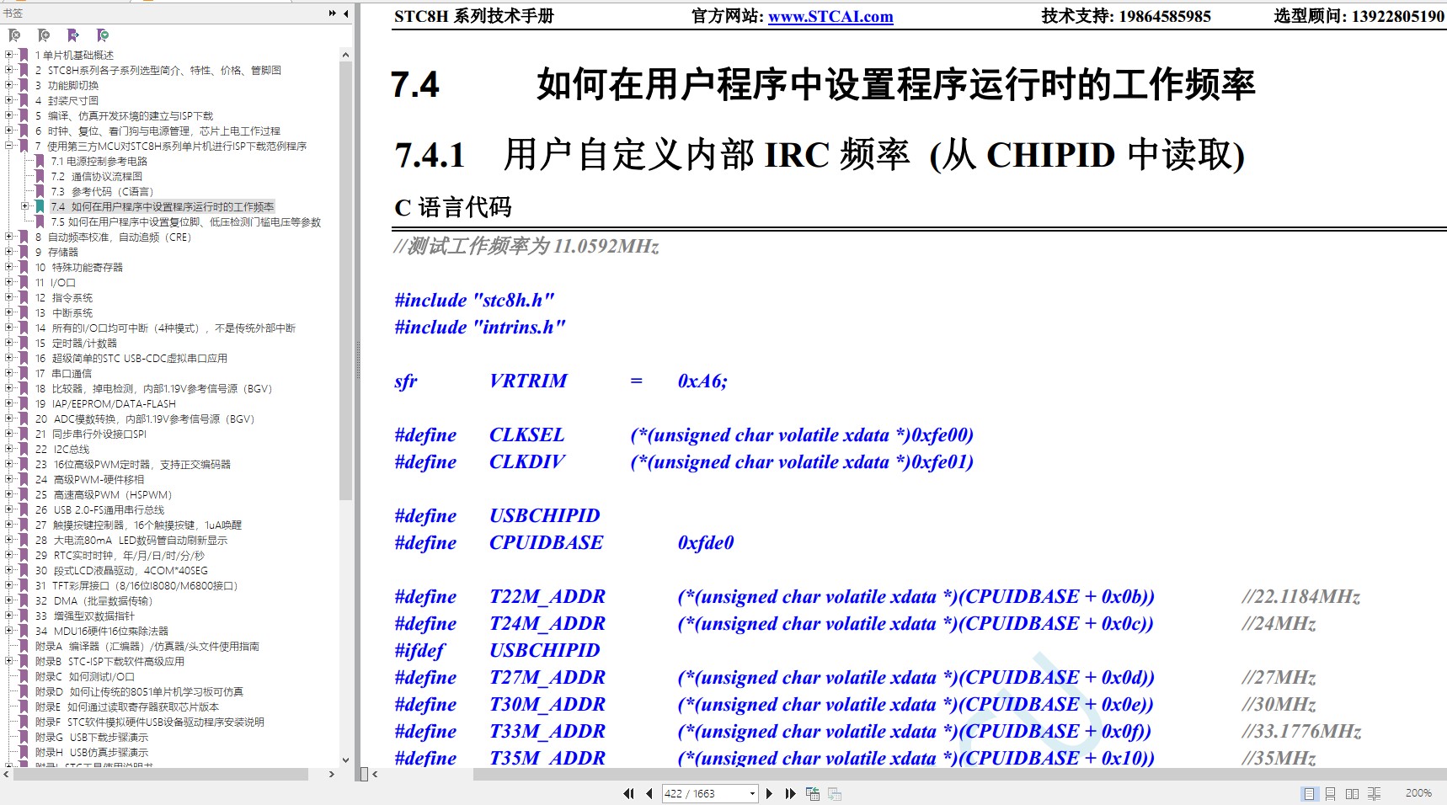Image resolution: width=1447 pixels, height=805 pixels.
Task: Open bookmark 4 封装尺寸图
Action: [67, 100]
